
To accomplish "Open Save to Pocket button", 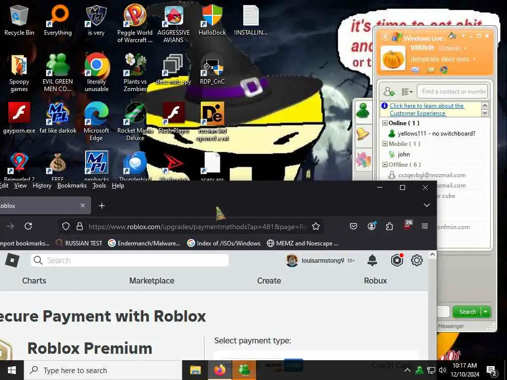I will point(354,226).
